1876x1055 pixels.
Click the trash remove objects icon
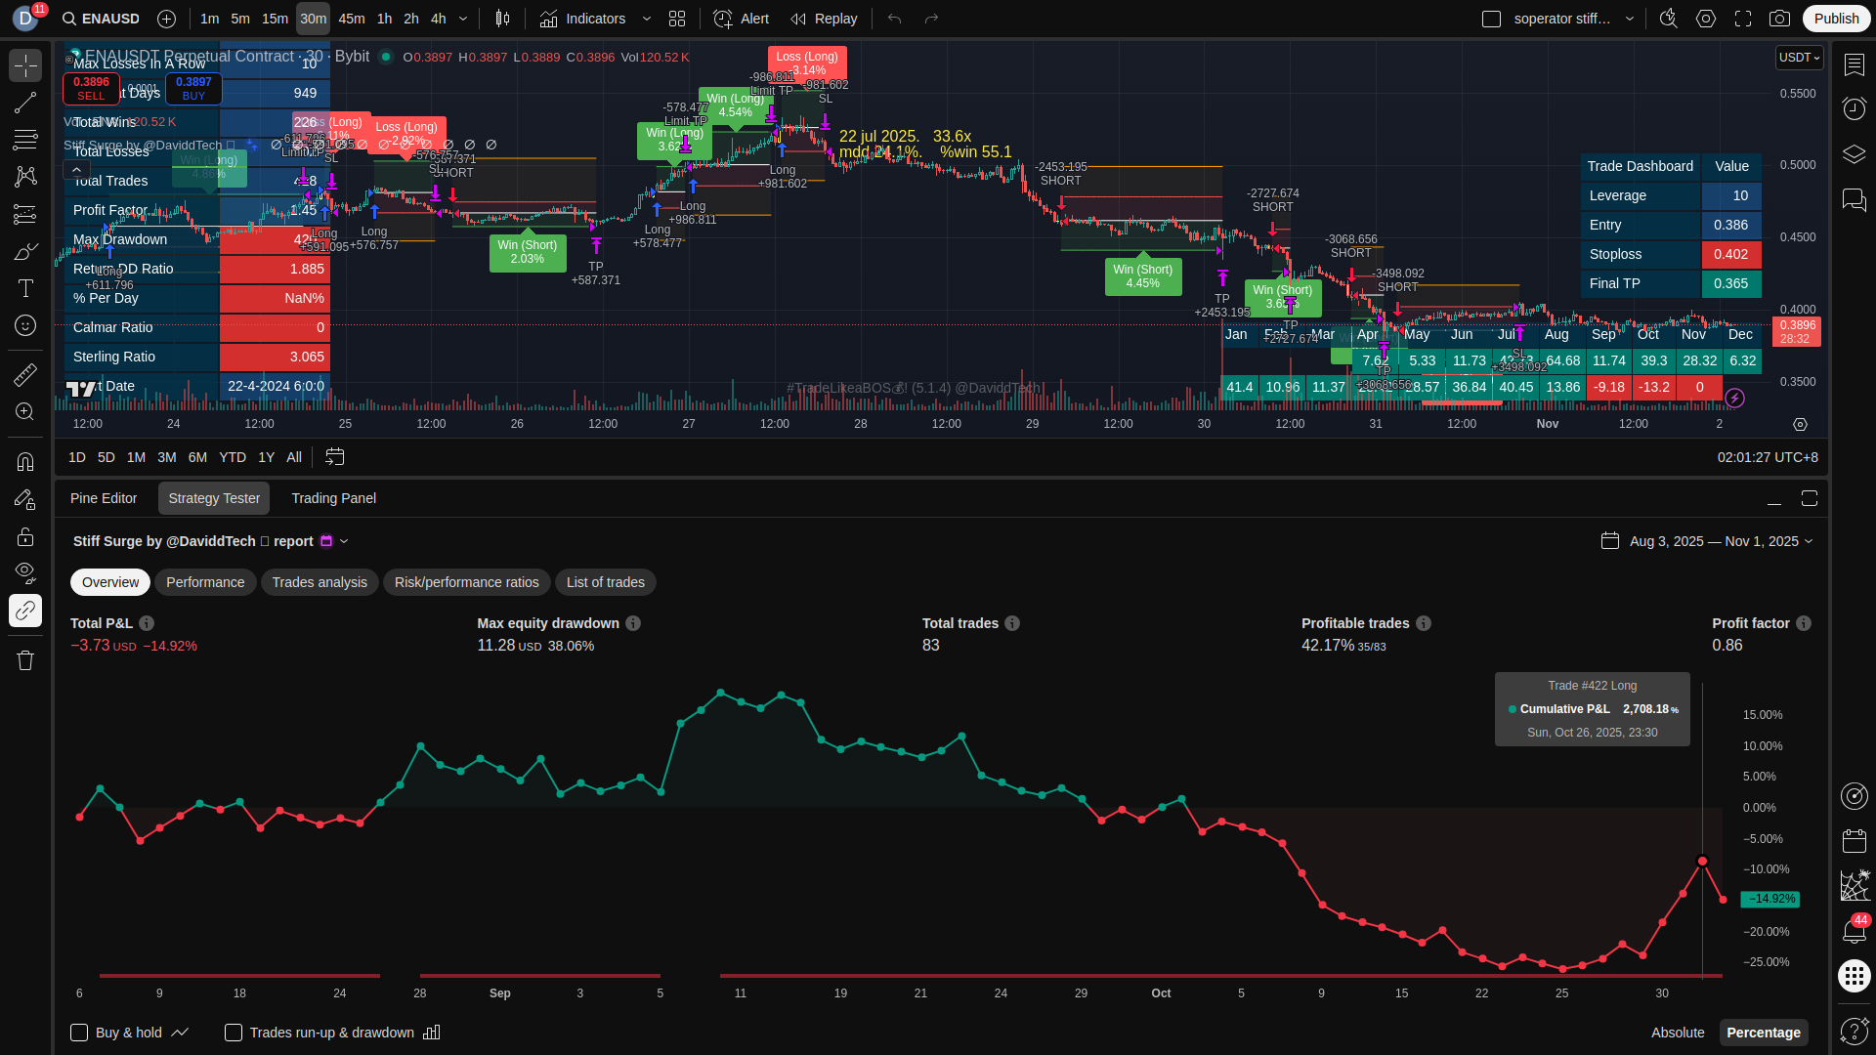point(25,661)
